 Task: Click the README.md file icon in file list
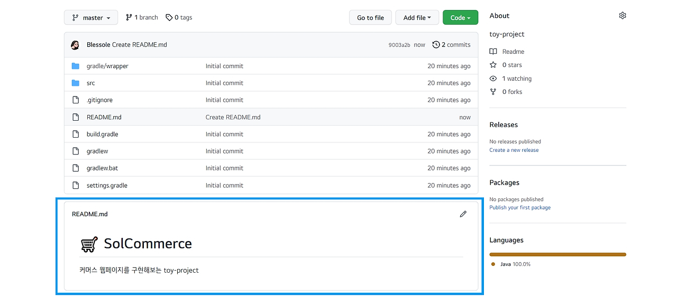[76, 117]
